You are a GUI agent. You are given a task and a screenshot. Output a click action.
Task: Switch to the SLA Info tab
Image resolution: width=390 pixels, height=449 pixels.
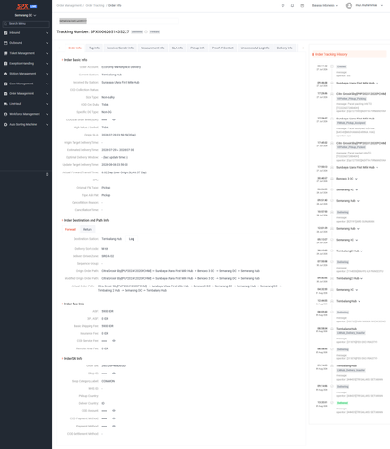pyautogui.click(x=178, y=48)
